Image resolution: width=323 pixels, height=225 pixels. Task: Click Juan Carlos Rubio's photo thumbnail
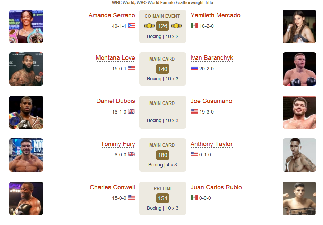point(299,198)
